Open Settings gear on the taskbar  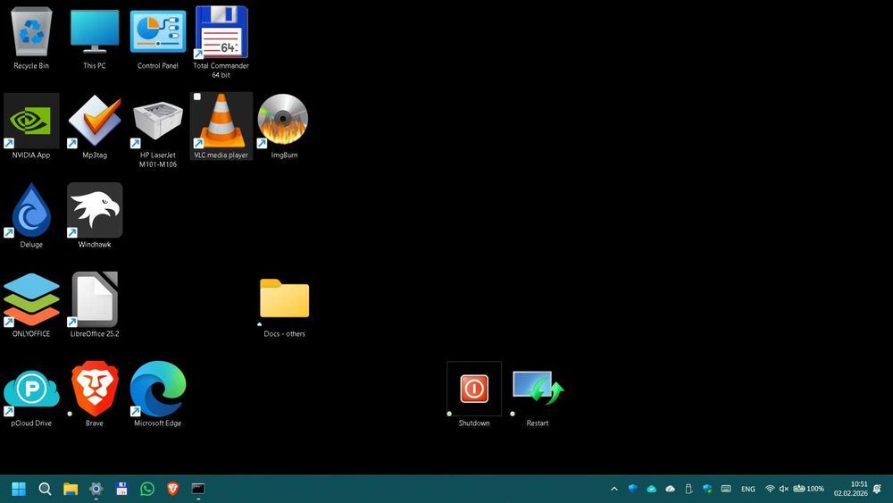pyautogui.click(x=96, y=489)
